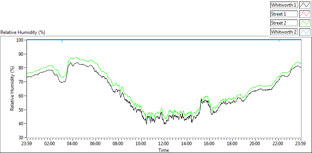
Task: Click the chart title 'Relative Humidity (%)'
Action: click(23, 32)
